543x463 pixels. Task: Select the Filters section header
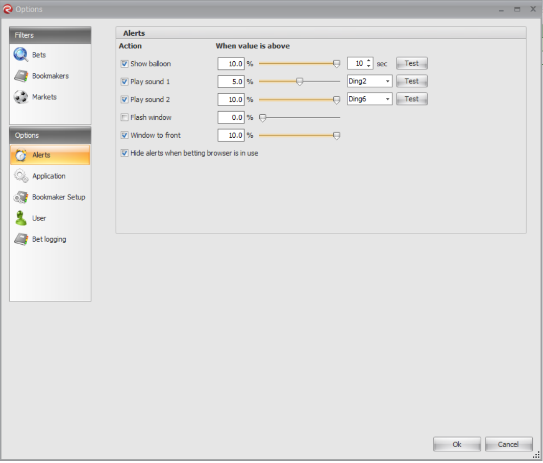(50, 35)
